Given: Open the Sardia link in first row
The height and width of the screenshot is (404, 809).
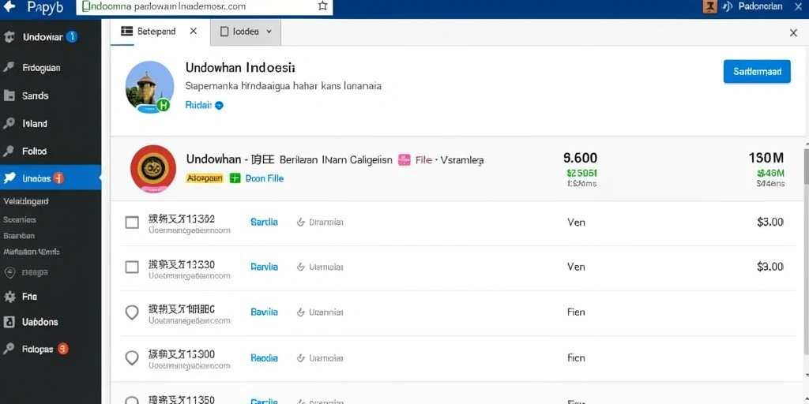Looking at the screenshot, I should [264, 222].
